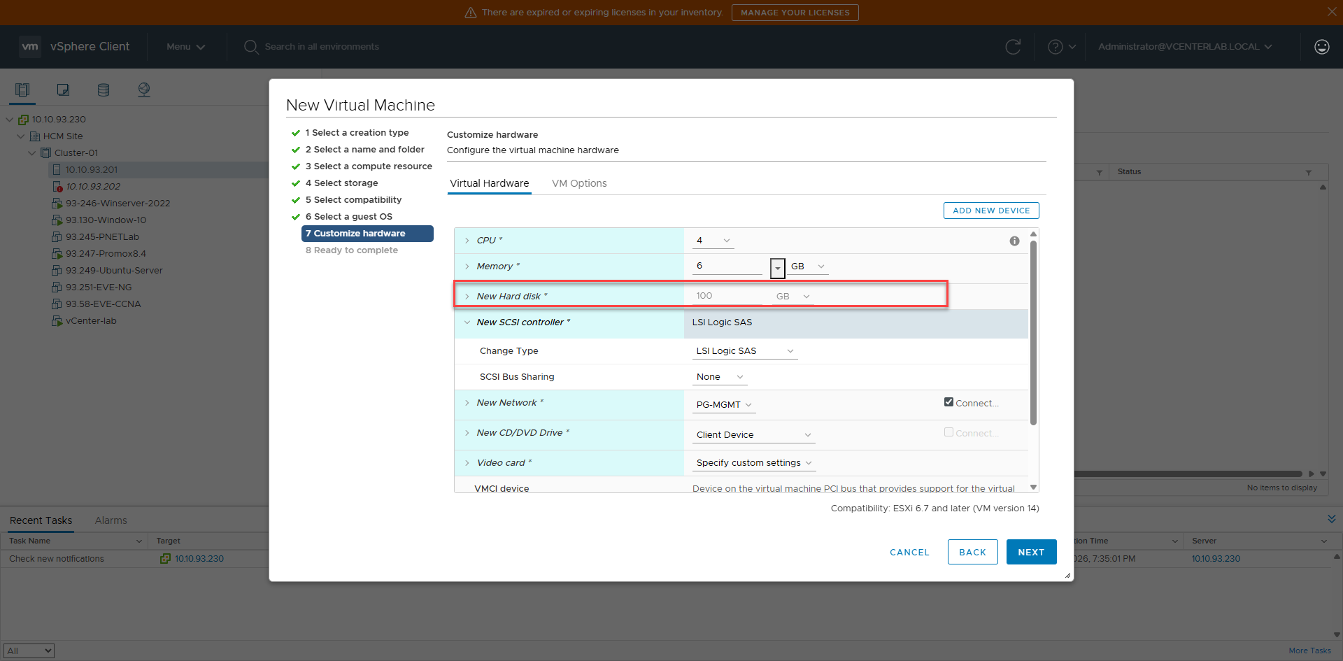The width and height of the screenshot is (1343, 661).
Task: Click the feedback smiley icon
Action: [1321, 47]
